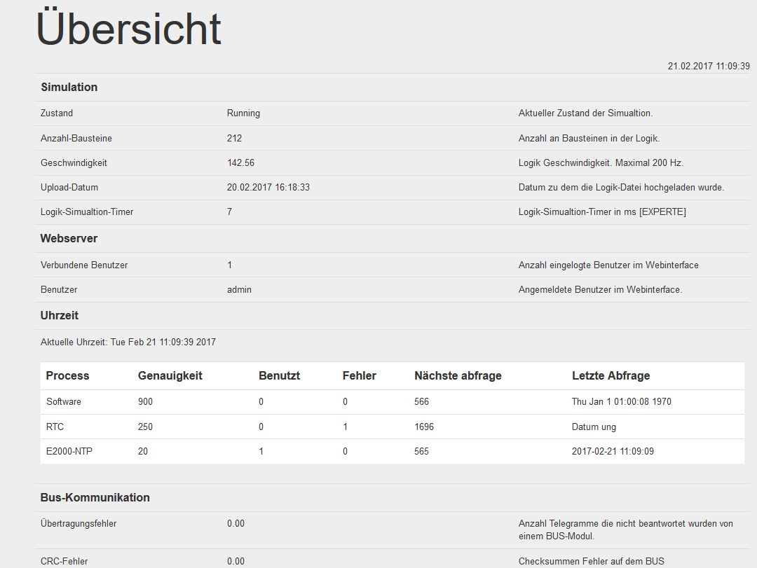Click the Bus-Kommunikation section header

[95, 498]
